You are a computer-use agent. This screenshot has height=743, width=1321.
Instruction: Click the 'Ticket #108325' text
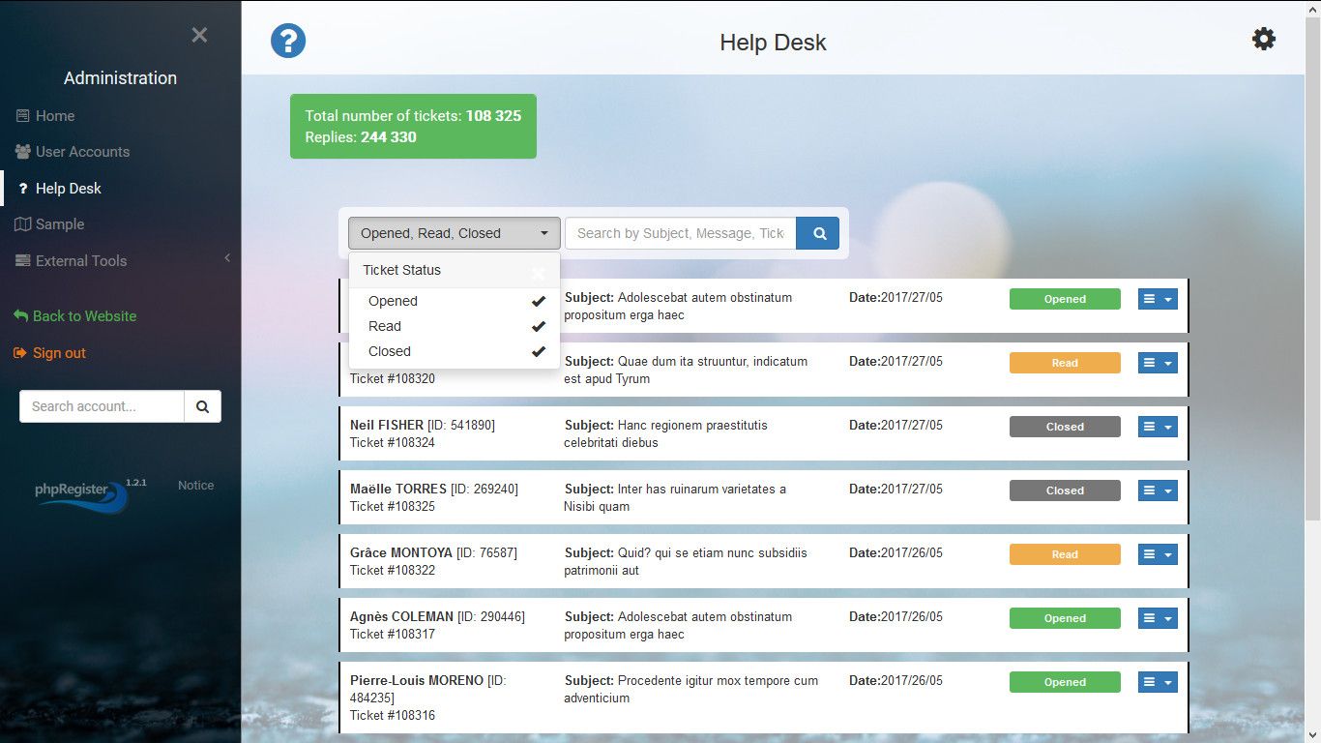(x=393, y=506)
